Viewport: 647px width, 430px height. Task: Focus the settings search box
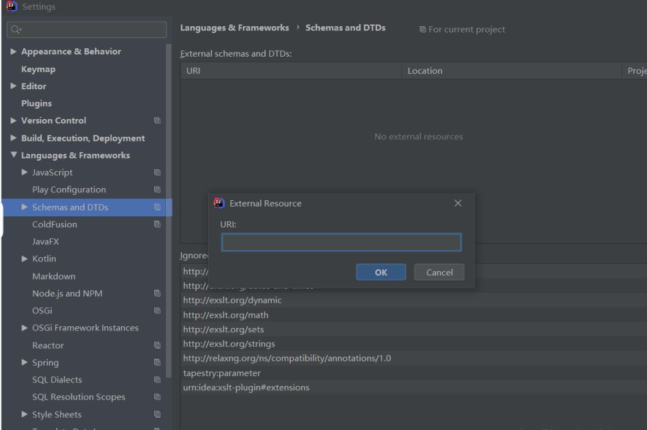[x=87, y=30]
